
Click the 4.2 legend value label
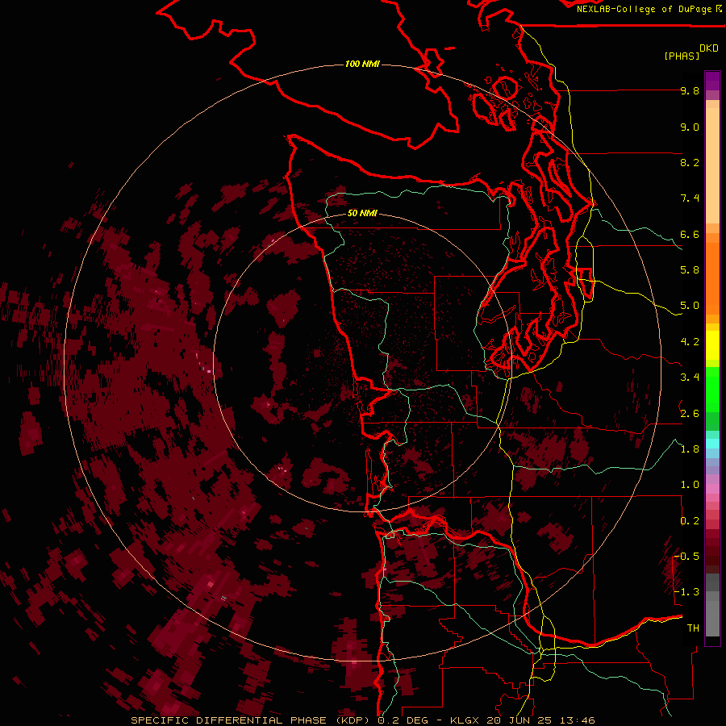pos(690,342)
